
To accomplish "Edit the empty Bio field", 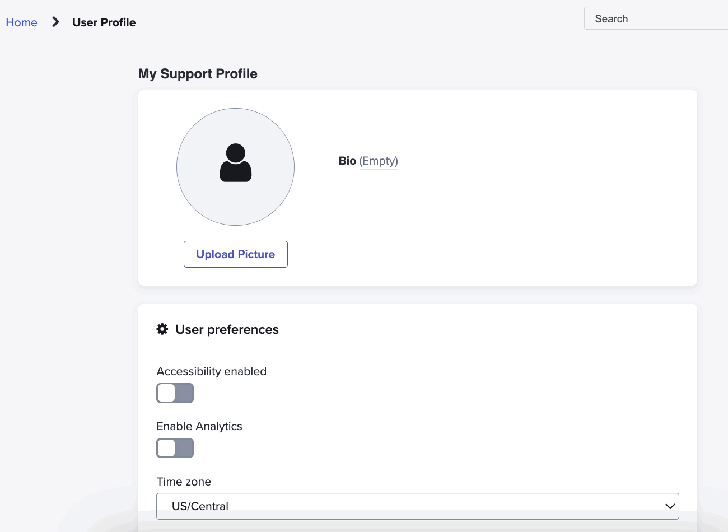I will (379, 161).
